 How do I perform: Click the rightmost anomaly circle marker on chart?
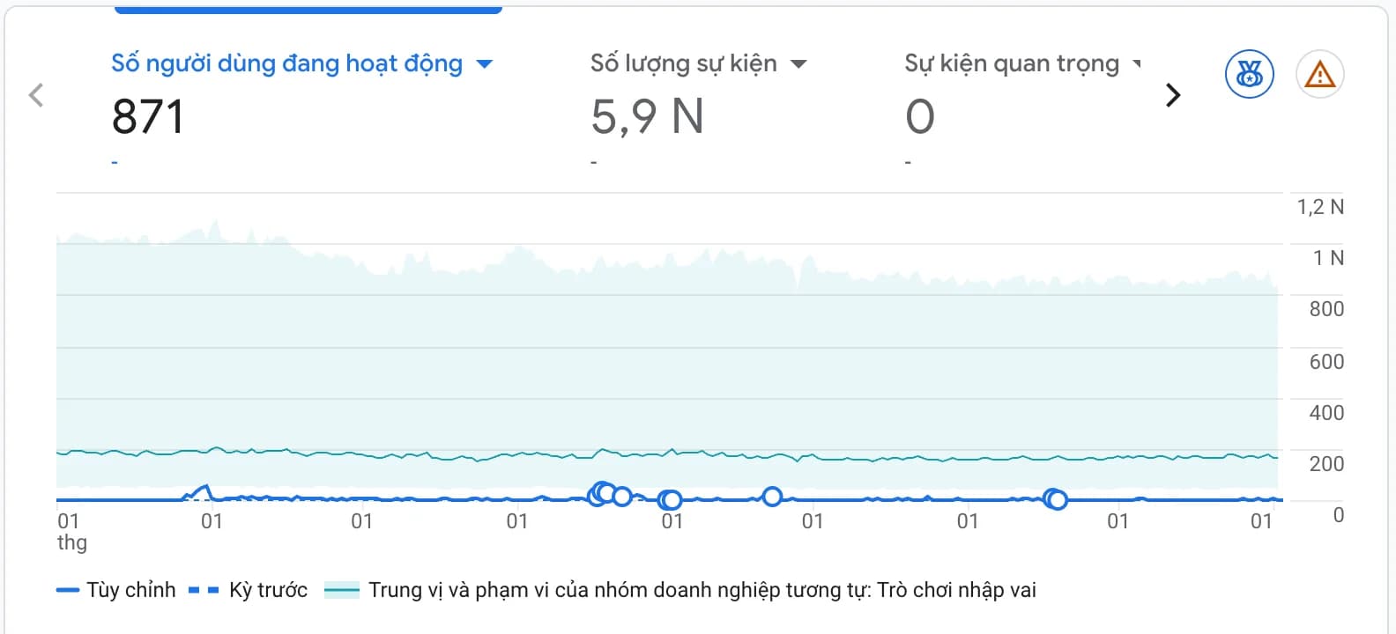point(1057,500)
